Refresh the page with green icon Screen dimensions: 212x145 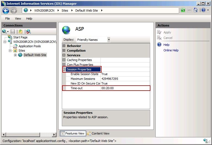pos(183,10)
